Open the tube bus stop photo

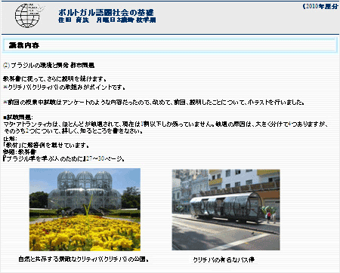pyautogui.click(x=226, y=210)
